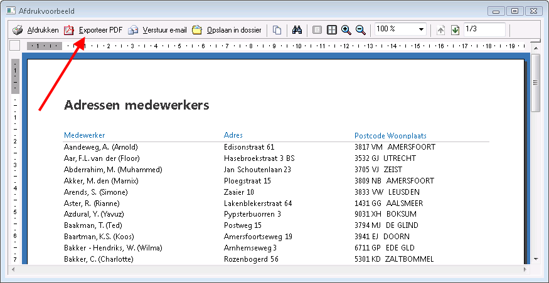Click the horizontal scrollbar right arrow
The image size is (549, 283).
(525, 269)
